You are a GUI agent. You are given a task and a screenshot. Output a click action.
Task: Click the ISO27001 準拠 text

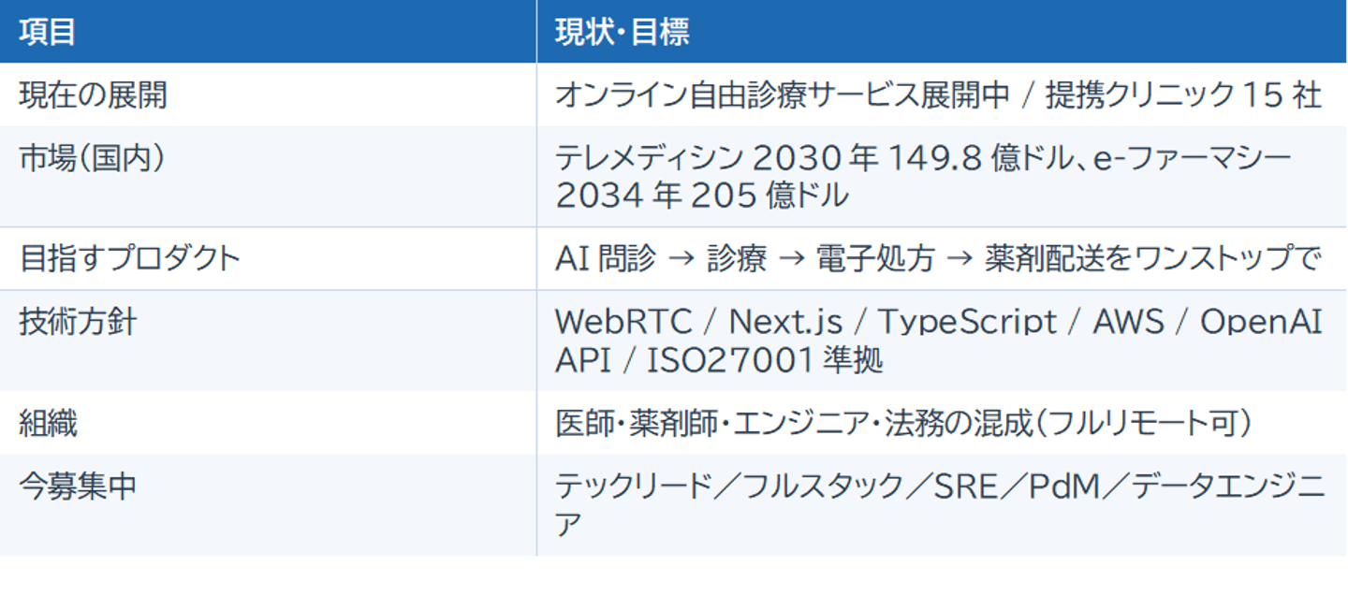pyautogui.click(x=765, y=360)
